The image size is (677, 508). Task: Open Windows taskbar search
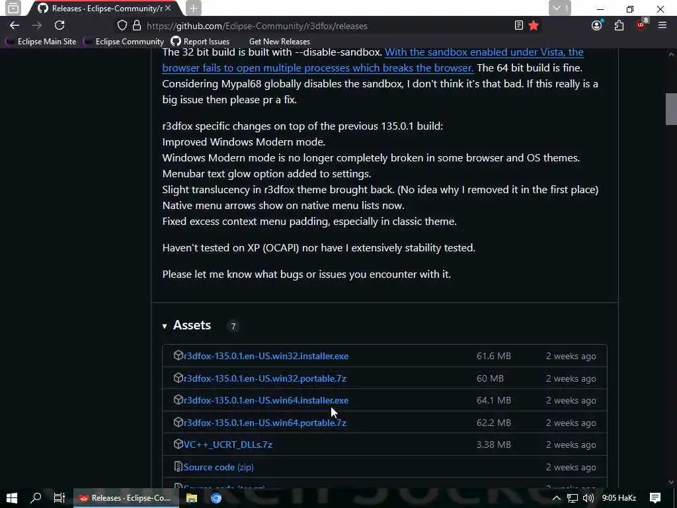click(x=36, y=497)
